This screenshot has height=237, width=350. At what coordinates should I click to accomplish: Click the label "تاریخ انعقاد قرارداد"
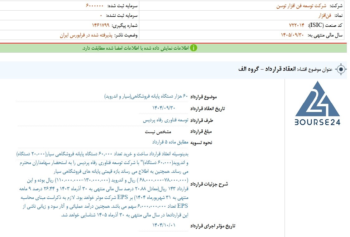208,109
